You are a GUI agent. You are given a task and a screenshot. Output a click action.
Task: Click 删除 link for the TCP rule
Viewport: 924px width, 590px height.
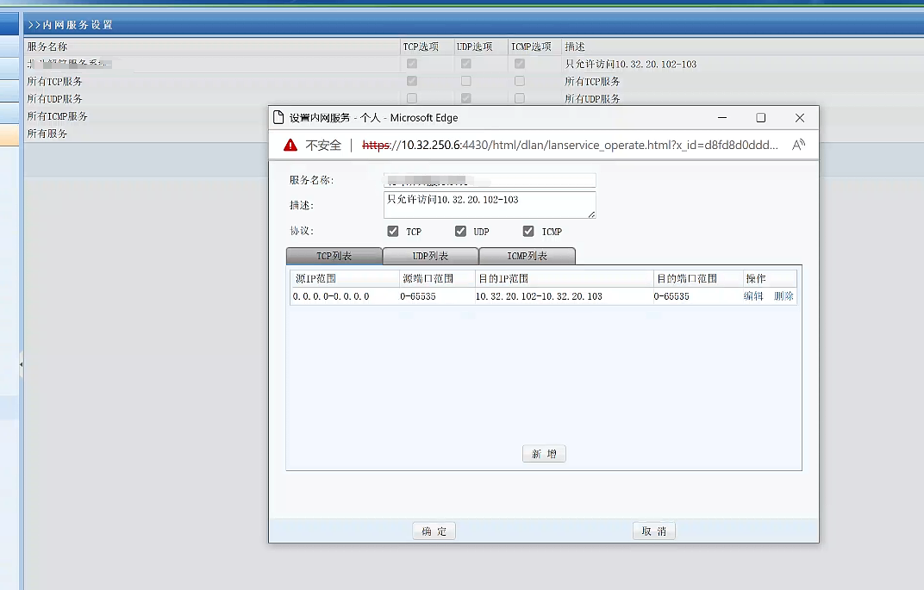(784, 296)
